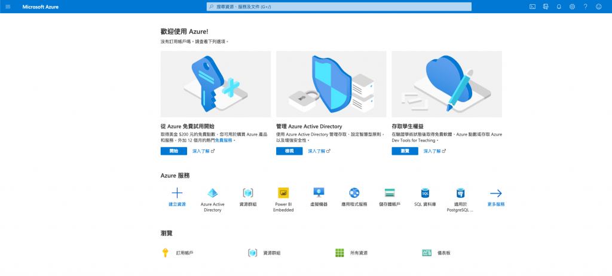
Task: Open the help question mark icon
Action: click(586, 7)
